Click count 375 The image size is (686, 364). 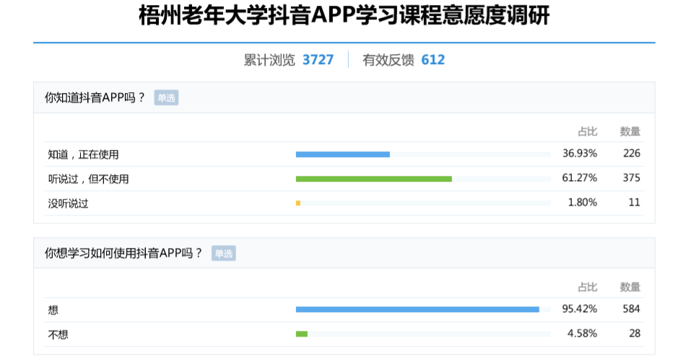[x=632, y=177]
